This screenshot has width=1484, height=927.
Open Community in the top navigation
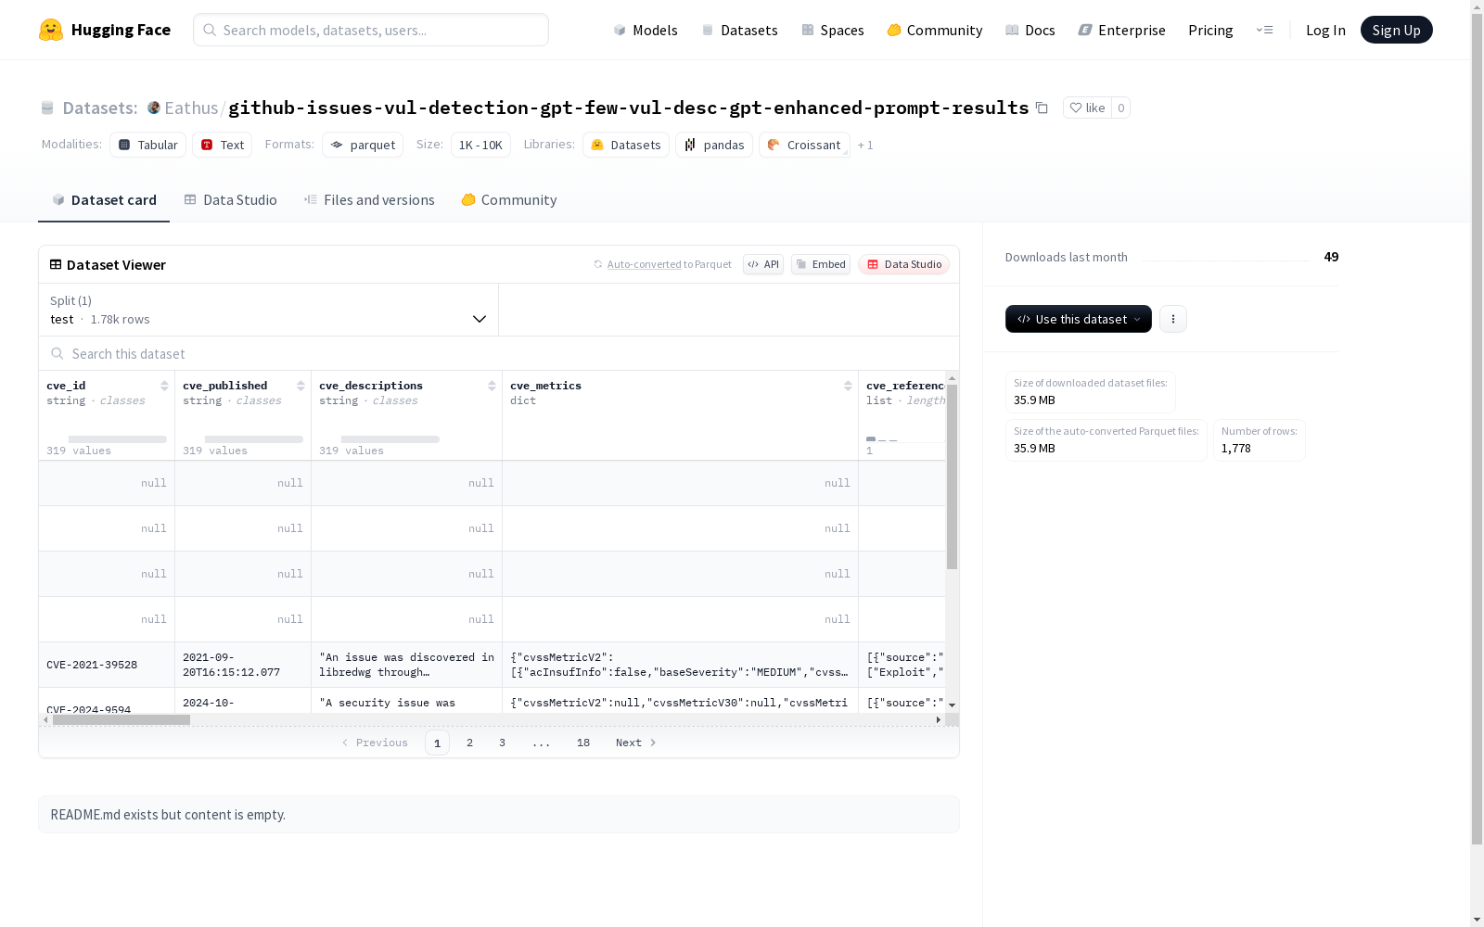click(x=935, y=30)
